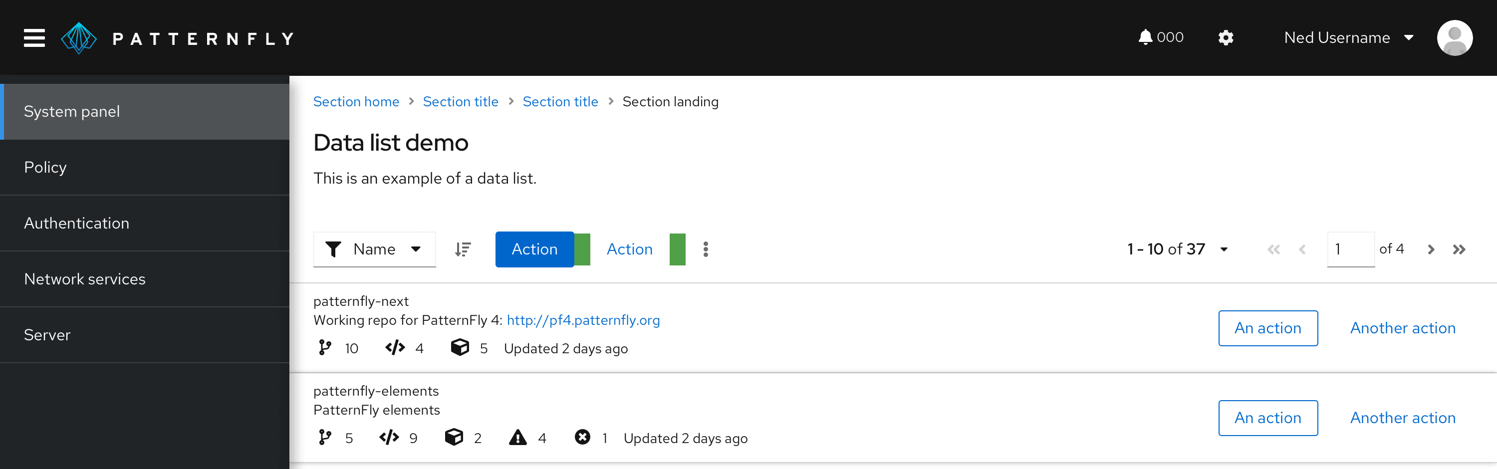
Task: Click the blue primary Action button
Action: point(534,249)
